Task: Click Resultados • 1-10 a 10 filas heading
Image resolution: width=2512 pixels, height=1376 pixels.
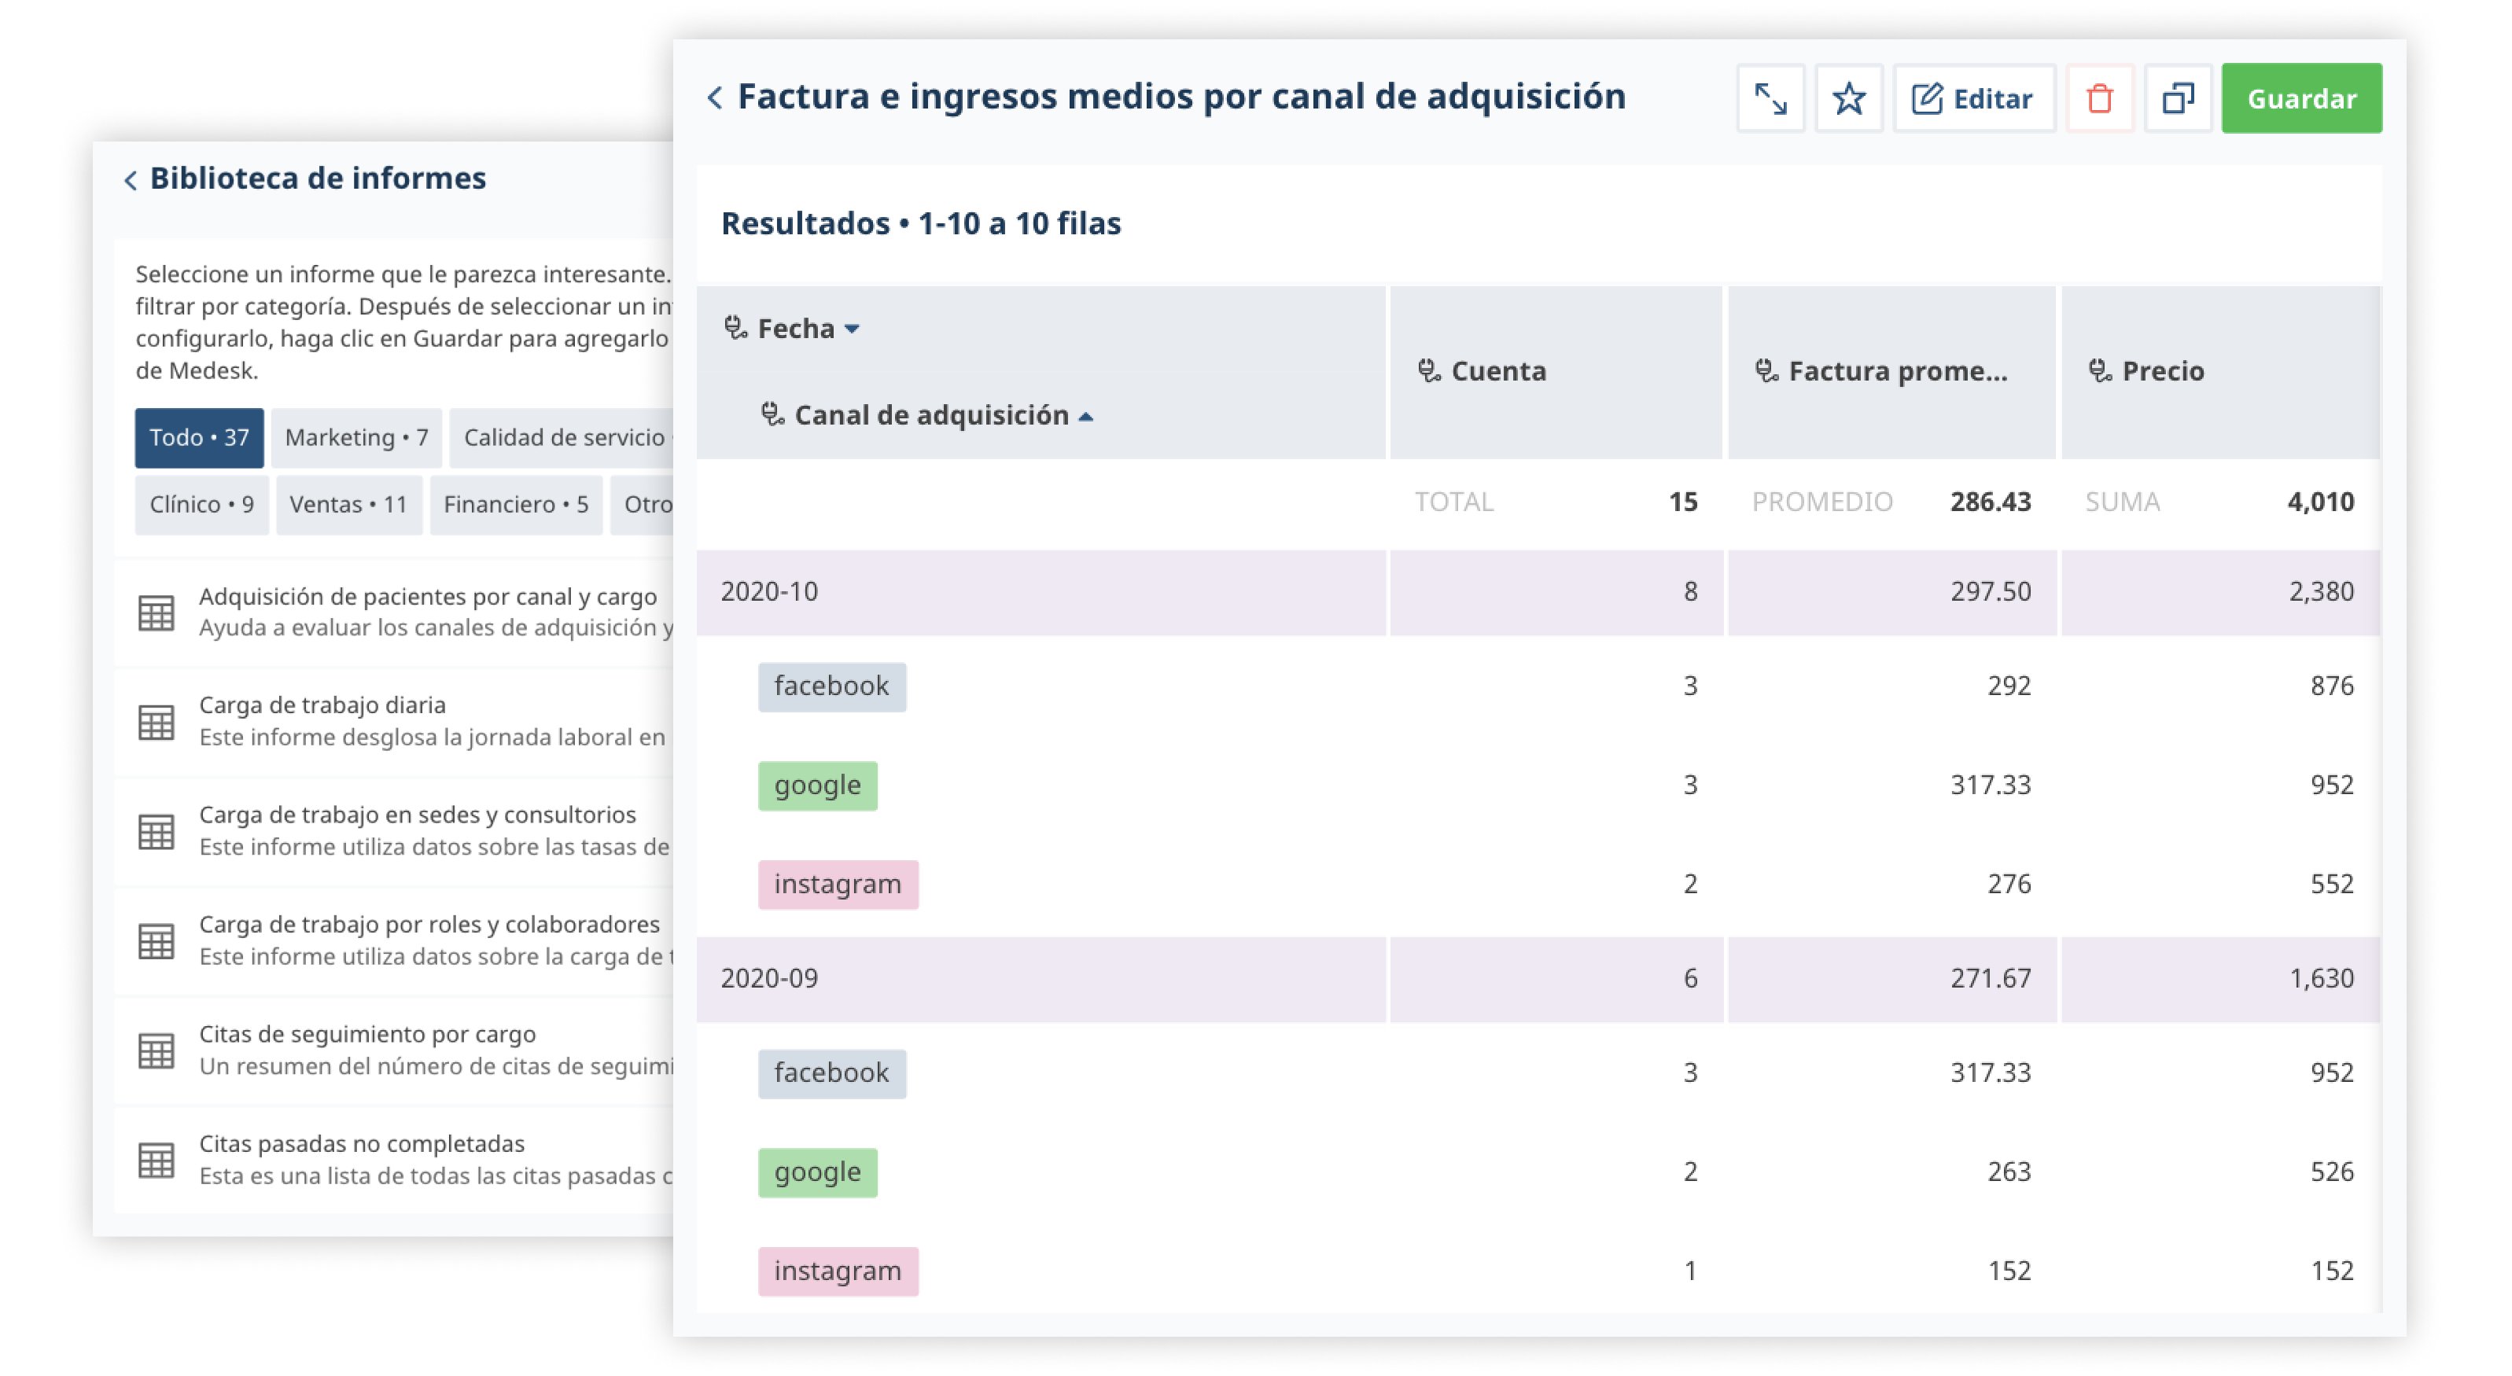Action: click(920, 224)
